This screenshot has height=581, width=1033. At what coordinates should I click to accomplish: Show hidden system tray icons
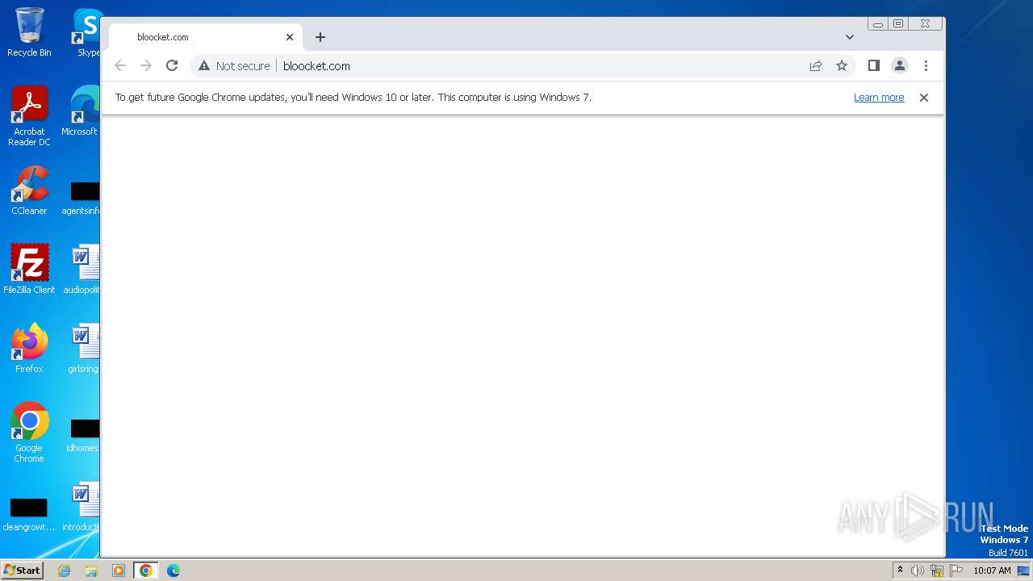pos(900,571)
